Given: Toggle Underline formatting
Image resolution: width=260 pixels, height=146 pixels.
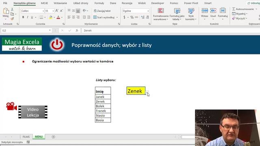Looking at the screenshot, I should tap(32, 17).
